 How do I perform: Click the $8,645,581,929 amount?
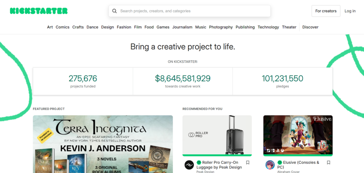coord(183,78)
